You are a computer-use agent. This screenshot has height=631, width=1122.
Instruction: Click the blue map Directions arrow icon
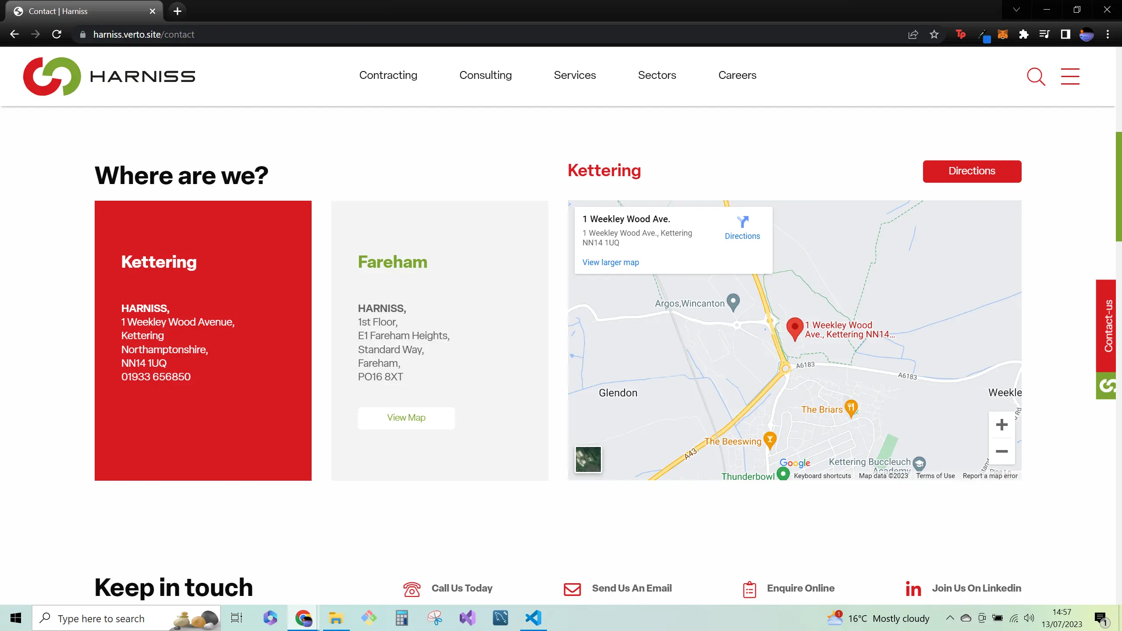tap(742, 222)
